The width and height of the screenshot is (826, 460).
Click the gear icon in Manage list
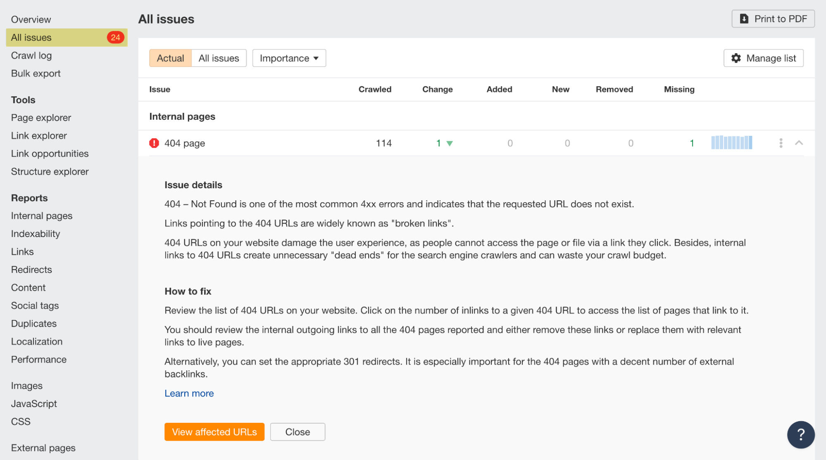coord(736,58)
